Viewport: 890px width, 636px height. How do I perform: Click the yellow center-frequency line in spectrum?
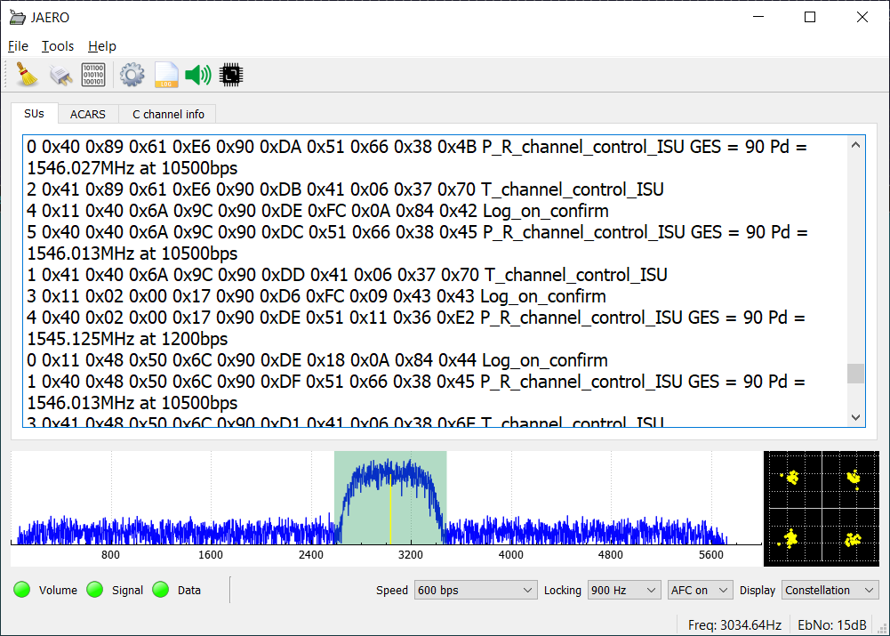coord(390,509)
